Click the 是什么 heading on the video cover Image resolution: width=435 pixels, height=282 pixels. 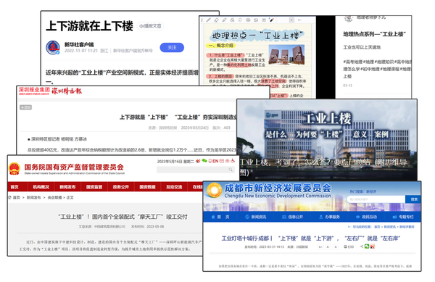pos(275,135)
